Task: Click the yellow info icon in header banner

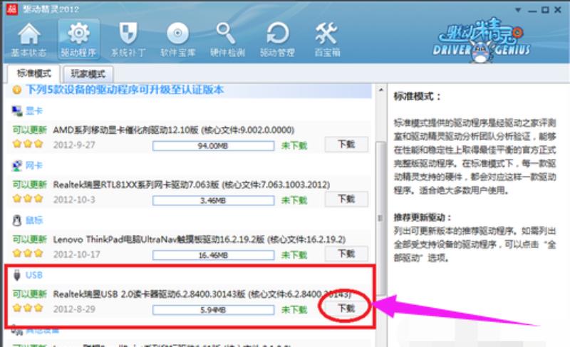Action: (16, 90)
